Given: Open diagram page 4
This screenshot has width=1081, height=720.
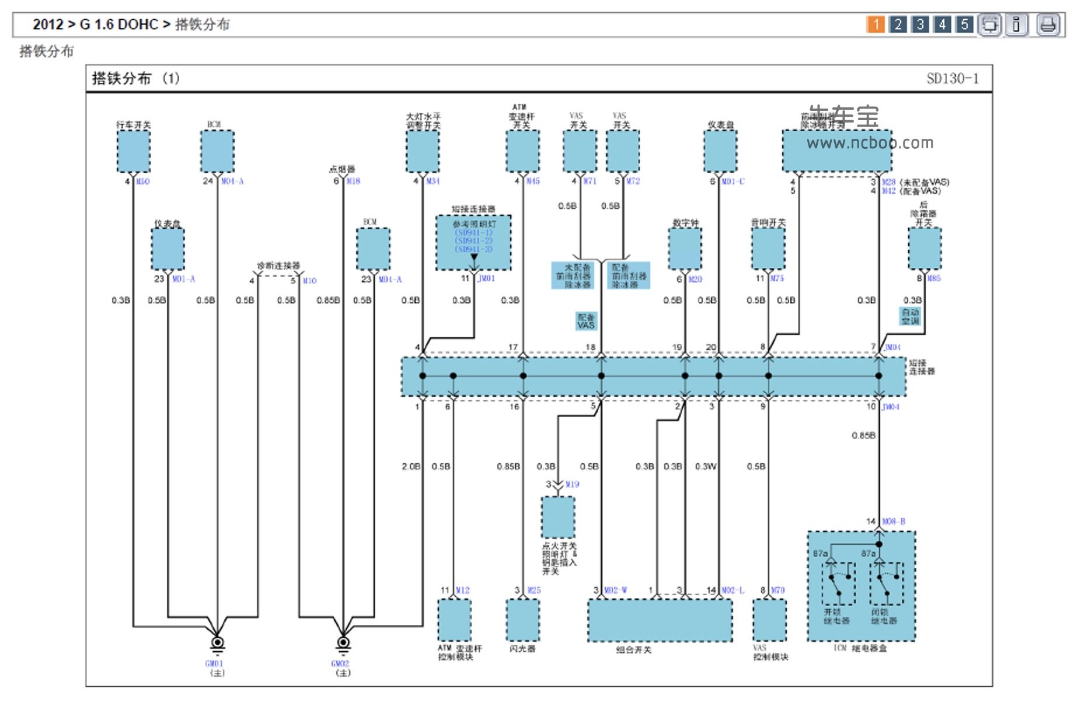Looking at the screenshot, I should point(942,25).
